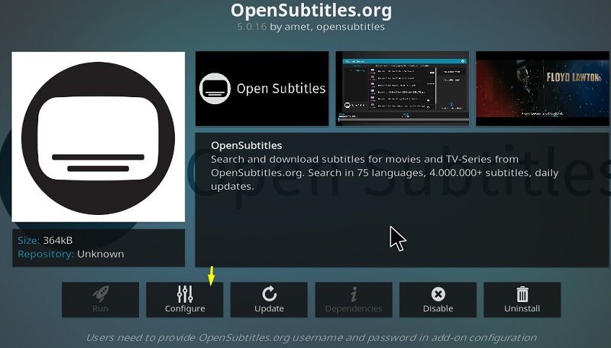
Task: Click the trash can icon on Uninstall
Action: tap(522, 294)
